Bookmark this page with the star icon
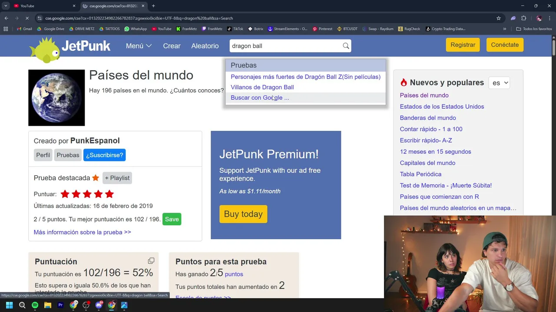 499,18
